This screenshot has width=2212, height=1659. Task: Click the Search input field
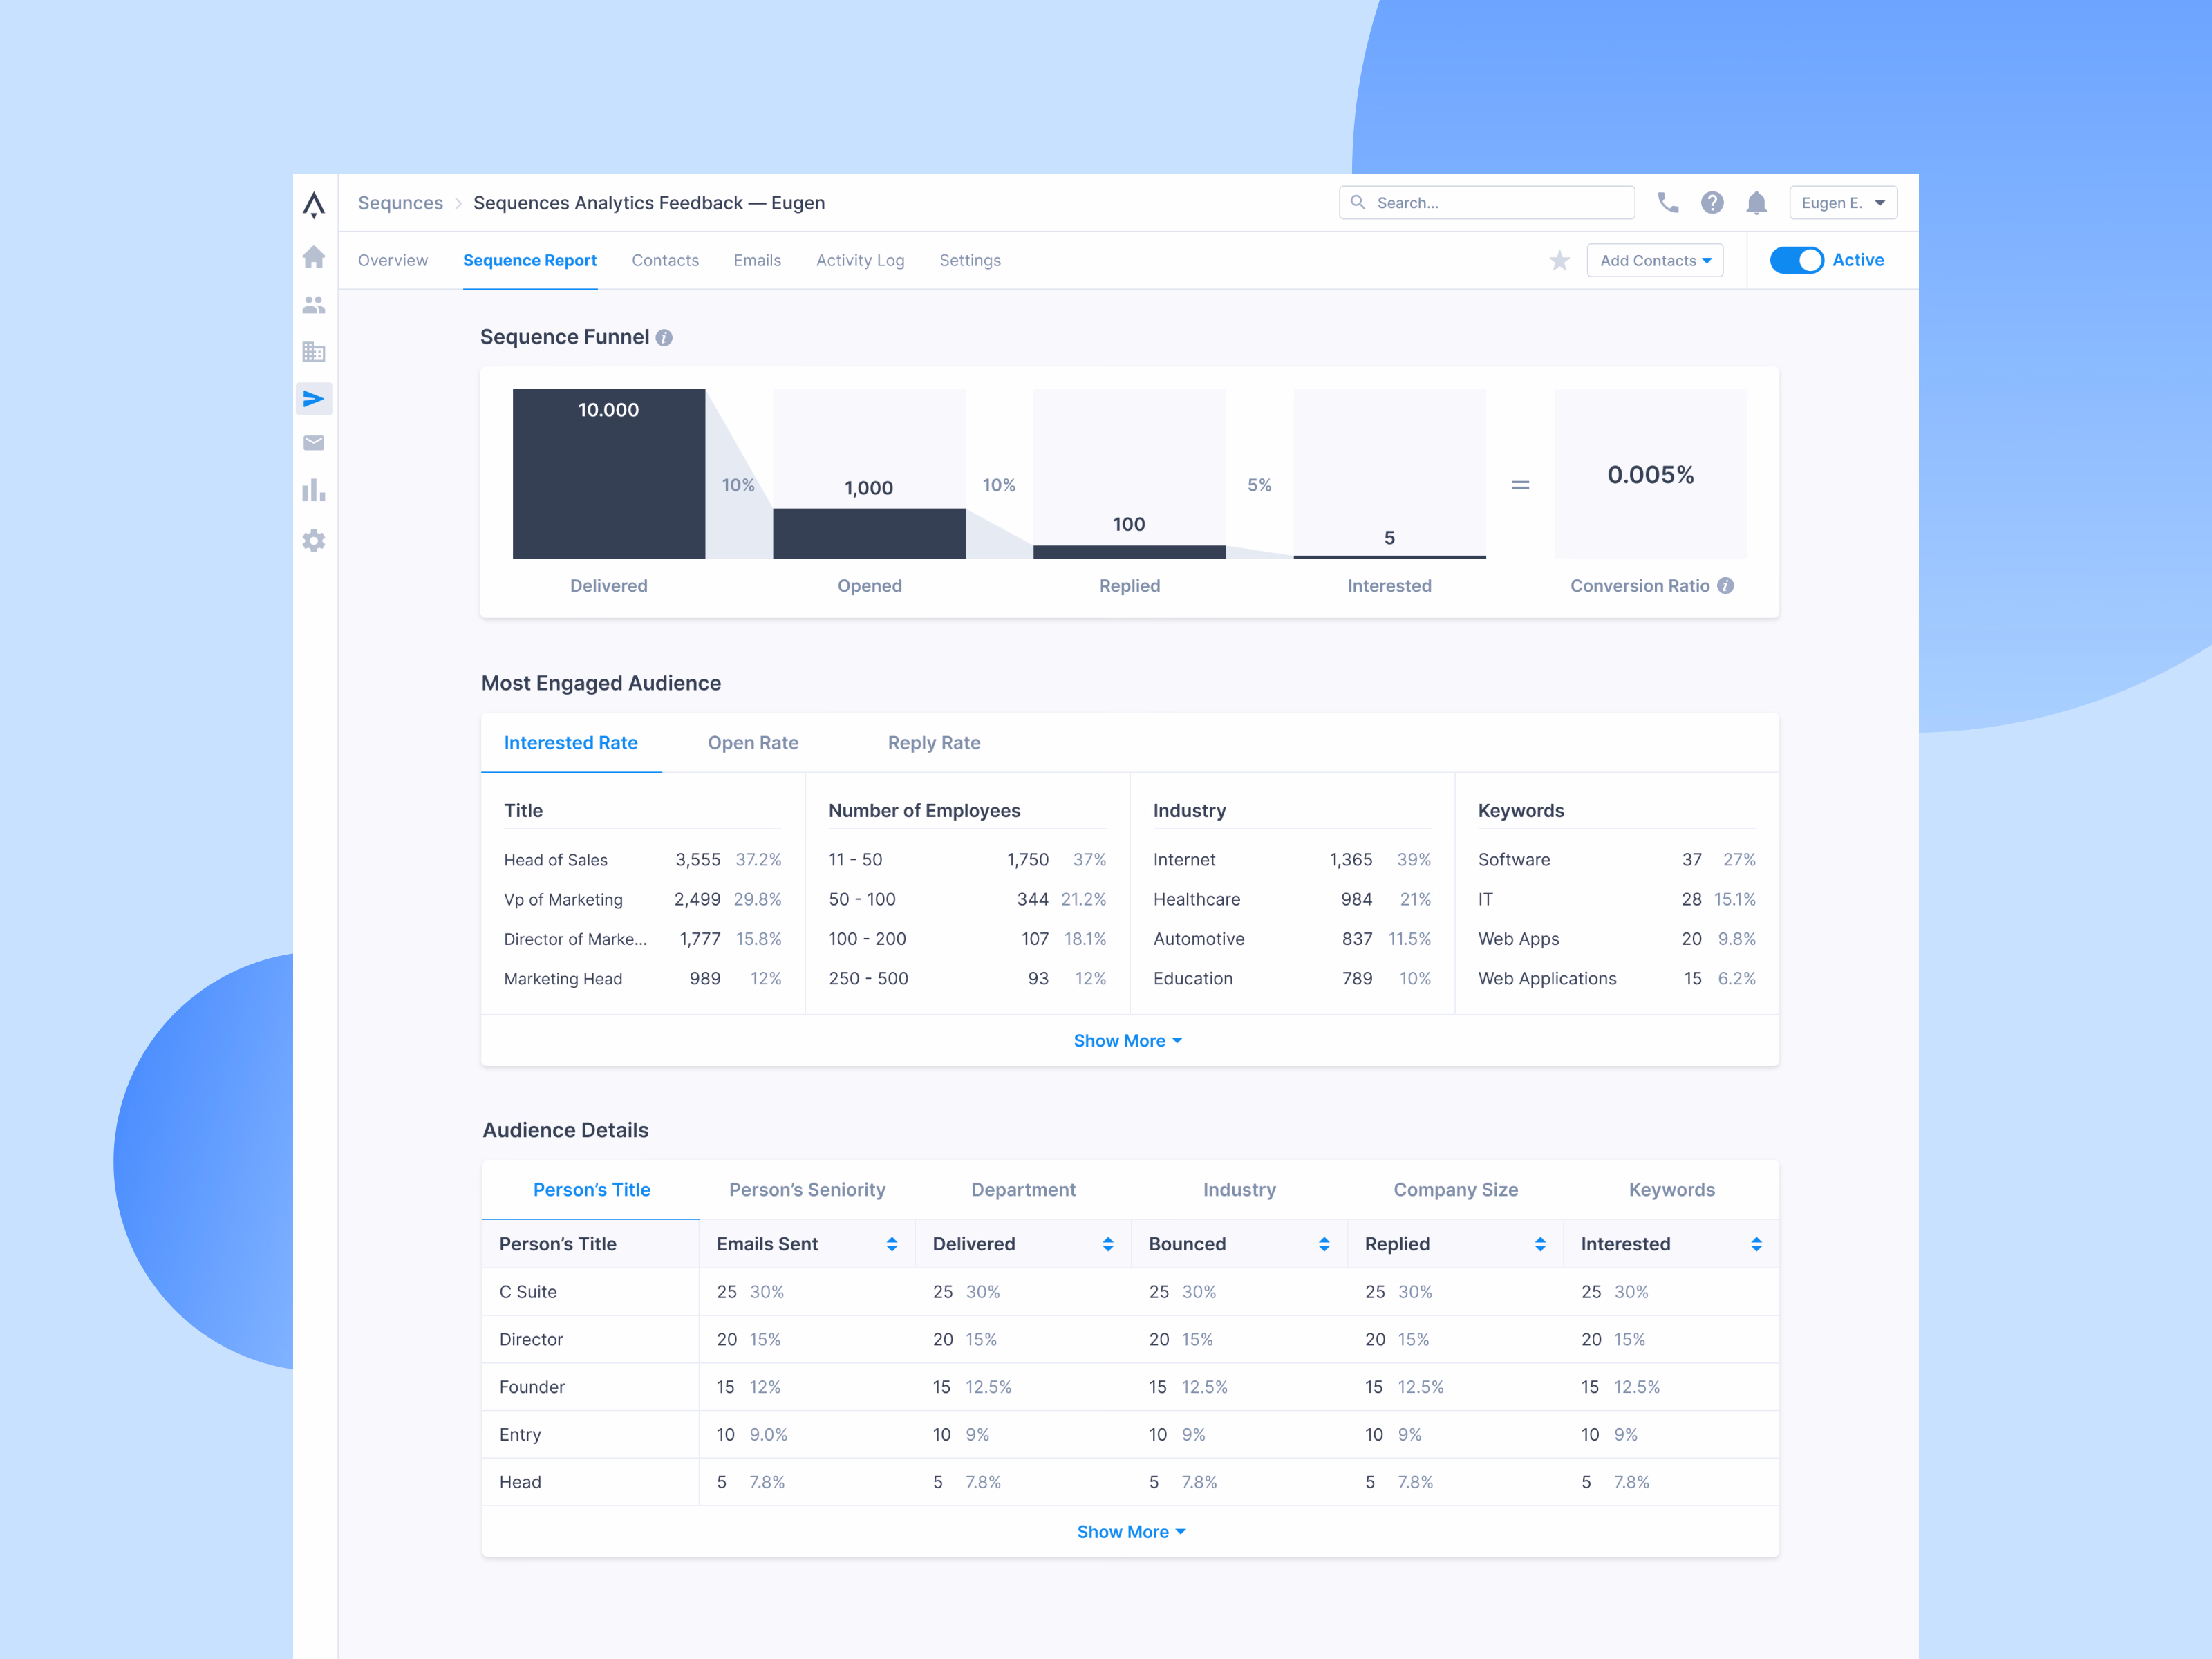(x=1487, y=203)
